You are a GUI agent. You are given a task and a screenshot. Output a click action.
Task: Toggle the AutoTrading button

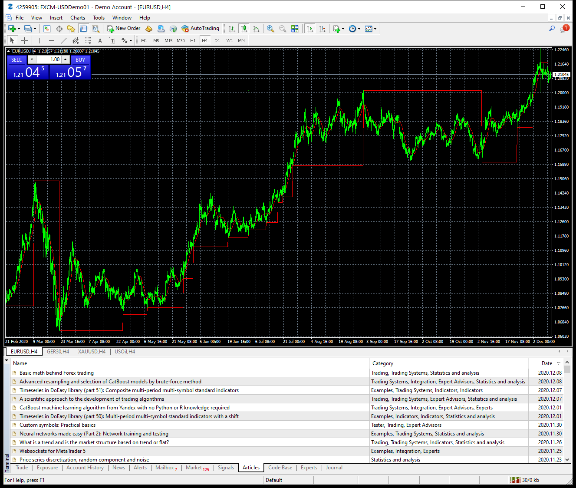(x=201, y=29)
